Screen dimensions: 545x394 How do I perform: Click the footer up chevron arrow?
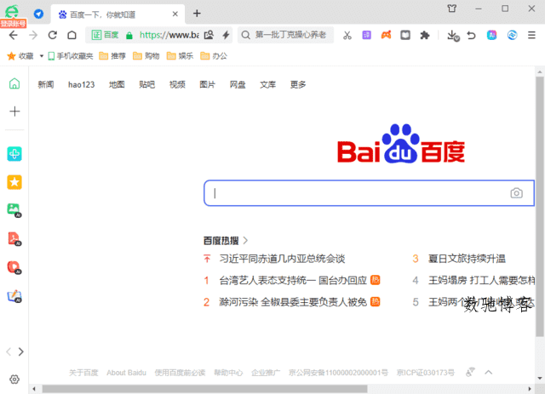(488, 373)
